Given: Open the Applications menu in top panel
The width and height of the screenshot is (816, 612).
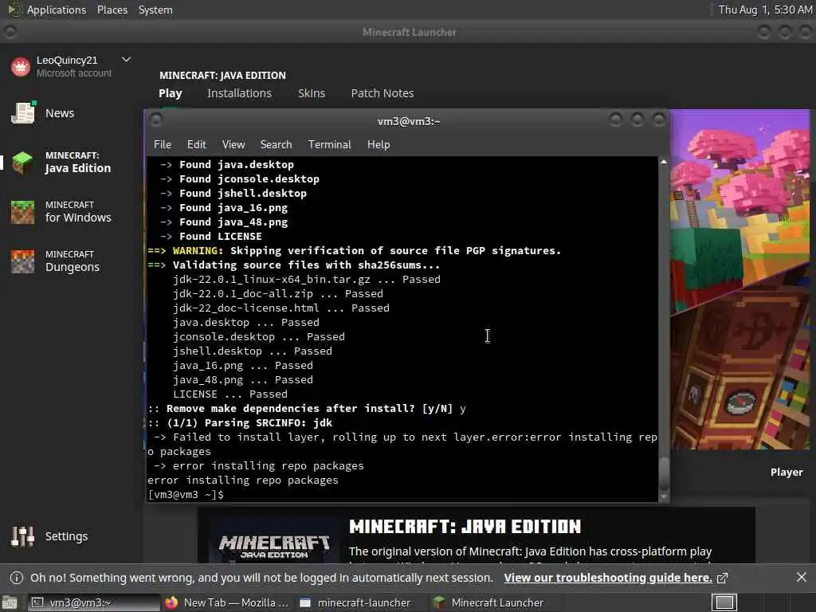Looking at the screenshot, I should point(57,10).
